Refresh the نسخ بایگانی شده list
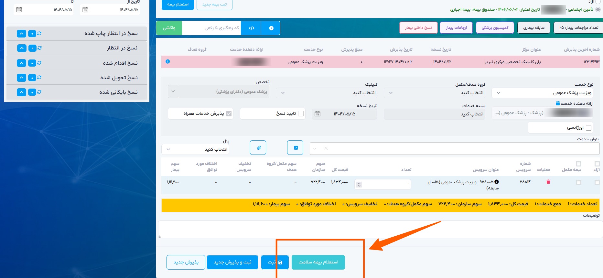 pos(39,92)
